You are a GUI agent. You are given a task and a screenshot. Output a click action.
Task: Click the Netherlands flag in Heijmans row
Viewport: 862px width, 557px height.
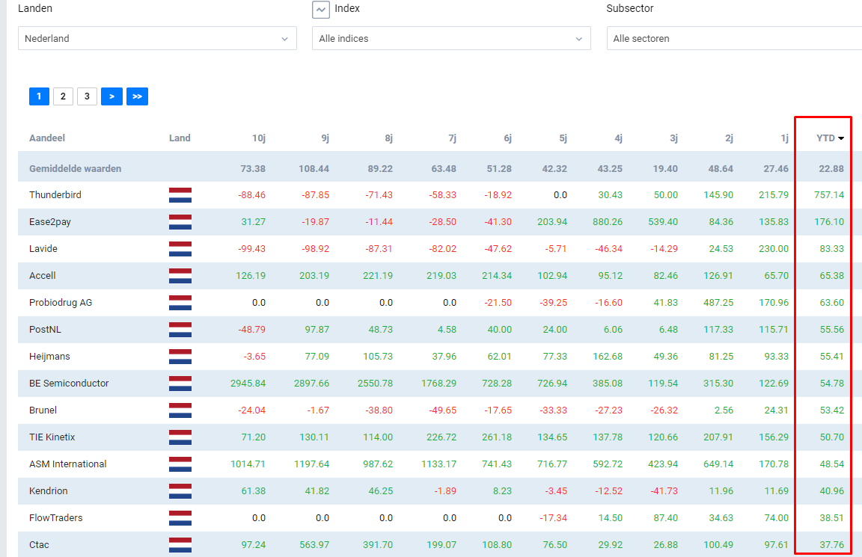pyautogui.click(x=180, y=357)
